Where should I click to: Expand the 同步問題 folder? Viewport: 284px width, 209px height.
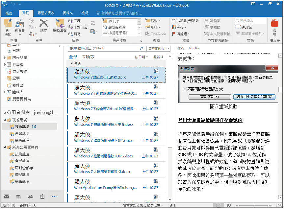[5, 58]
